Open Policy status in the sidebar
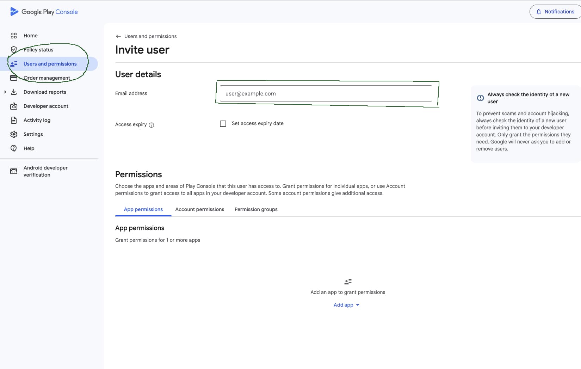Viewport: 581px width, 369px height. pos(38,50)
